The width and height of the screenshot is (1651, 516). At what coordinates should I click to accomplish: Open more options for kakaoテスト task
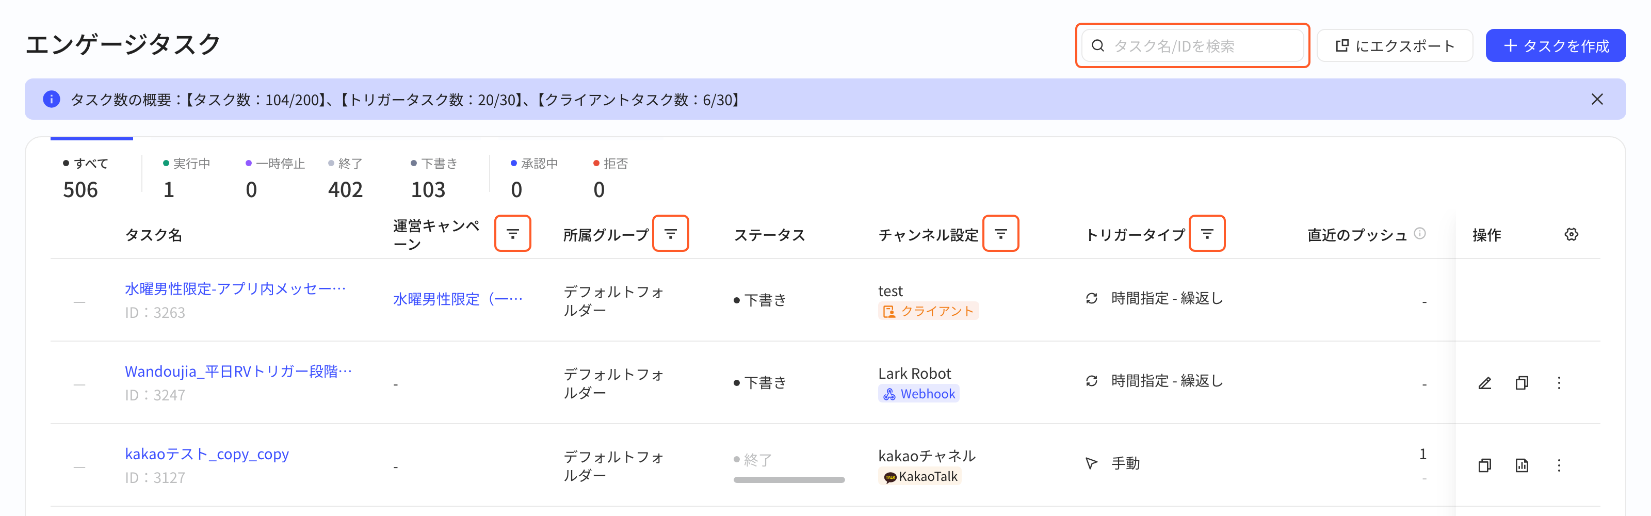tap(1559, 465)
